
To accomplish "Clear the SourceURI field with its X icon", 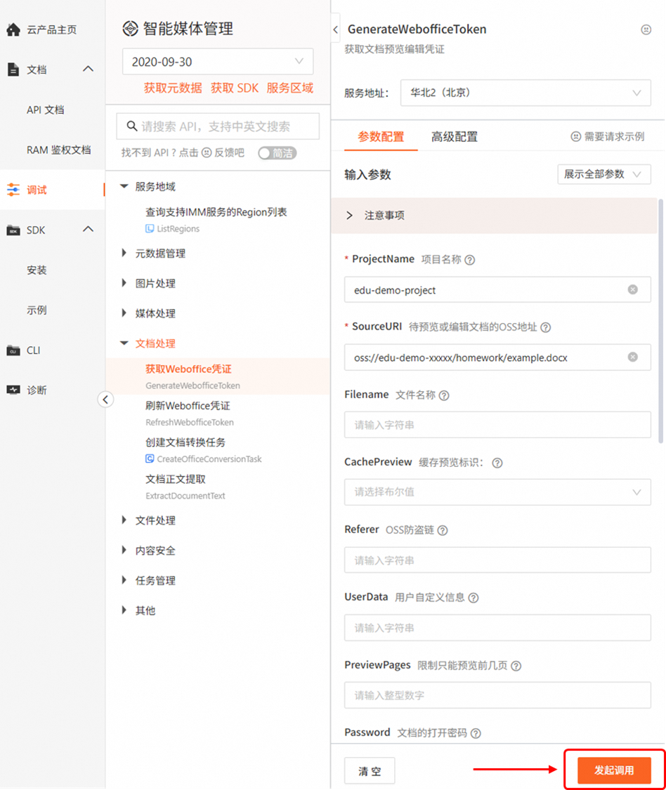I will coord(633,357).
